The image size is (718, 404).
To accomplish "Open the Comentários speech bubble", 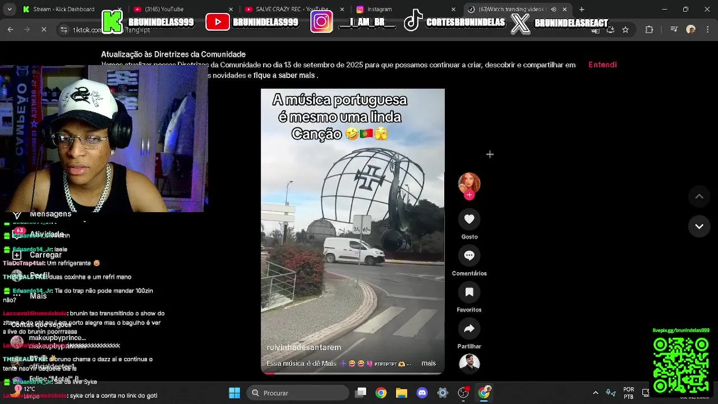I will pos(470,256).
